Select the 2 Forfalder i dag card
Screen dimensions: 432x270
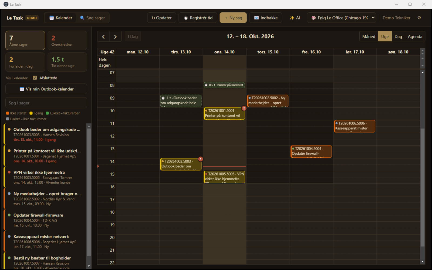(x=25, y=62)
